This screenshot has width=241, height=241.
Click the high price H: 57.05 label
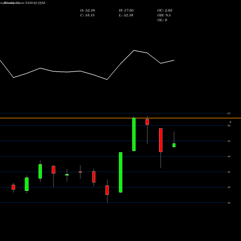[126, 10]
